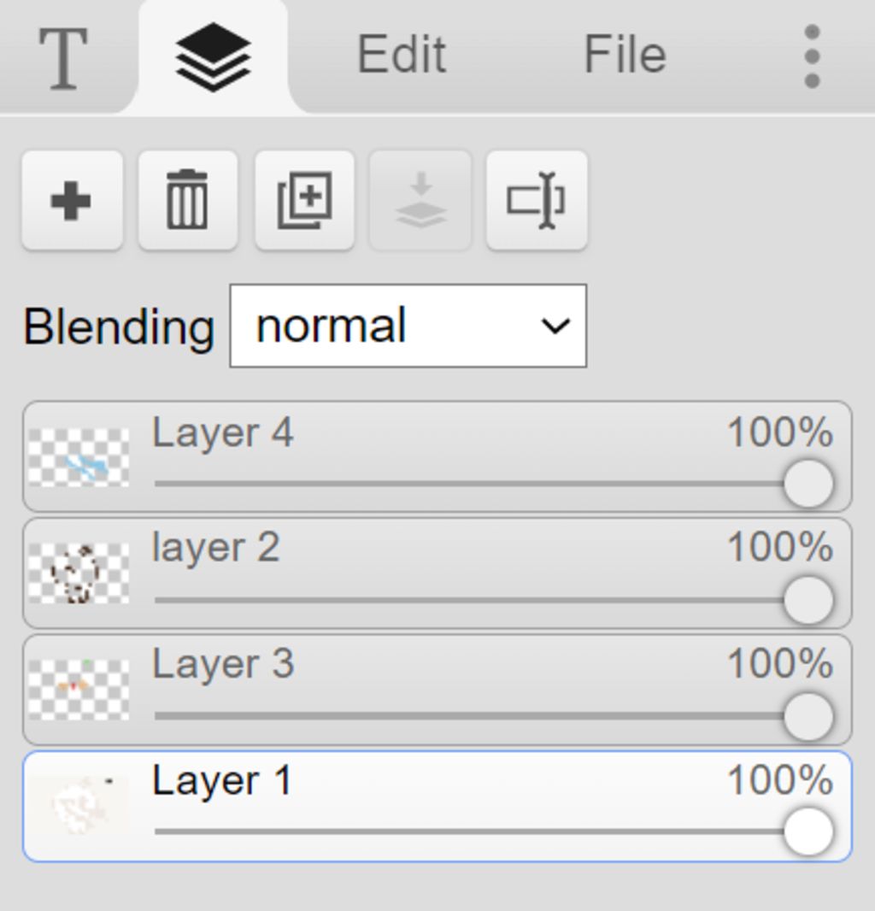The image size is (875, 911).
Task: Add a new layer with plus icon
Action: (x=72, y=201)
